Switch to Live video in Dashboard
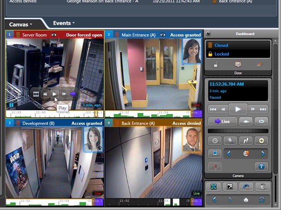The width and height of the screenshot is (281, 210). point(222,121)
